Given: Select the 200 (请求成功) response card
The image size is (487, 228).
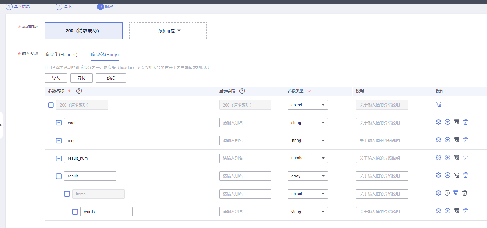Looking at the screenshot, I should tap(84, 31).
